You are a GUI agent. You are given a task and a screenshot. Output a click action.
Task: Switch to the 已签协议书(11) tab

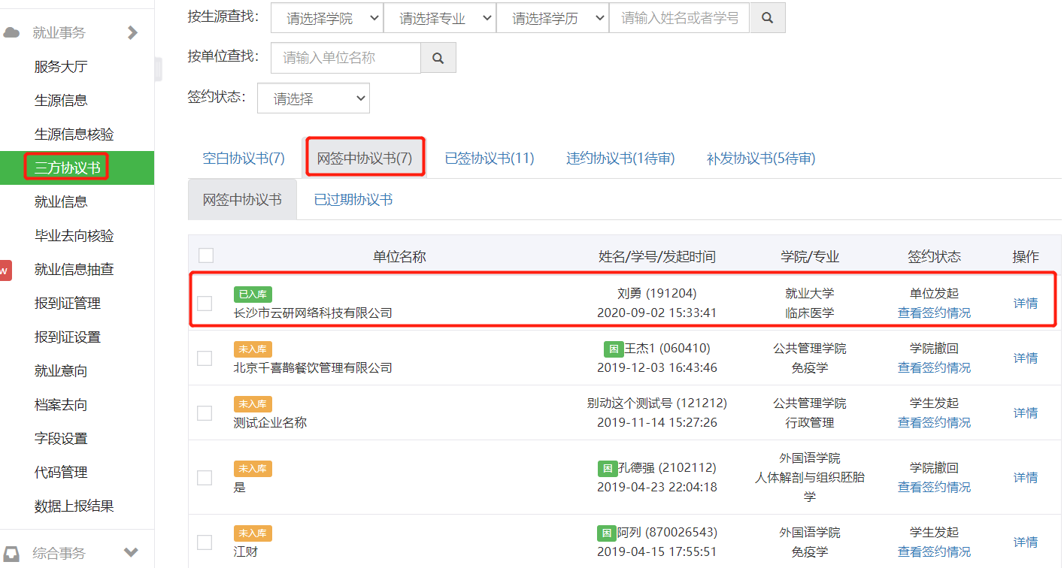[x=489, y=159]
